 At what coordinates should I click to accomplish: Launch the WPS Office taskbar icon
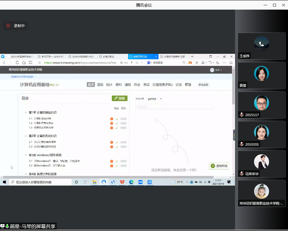tap(122, 182)
